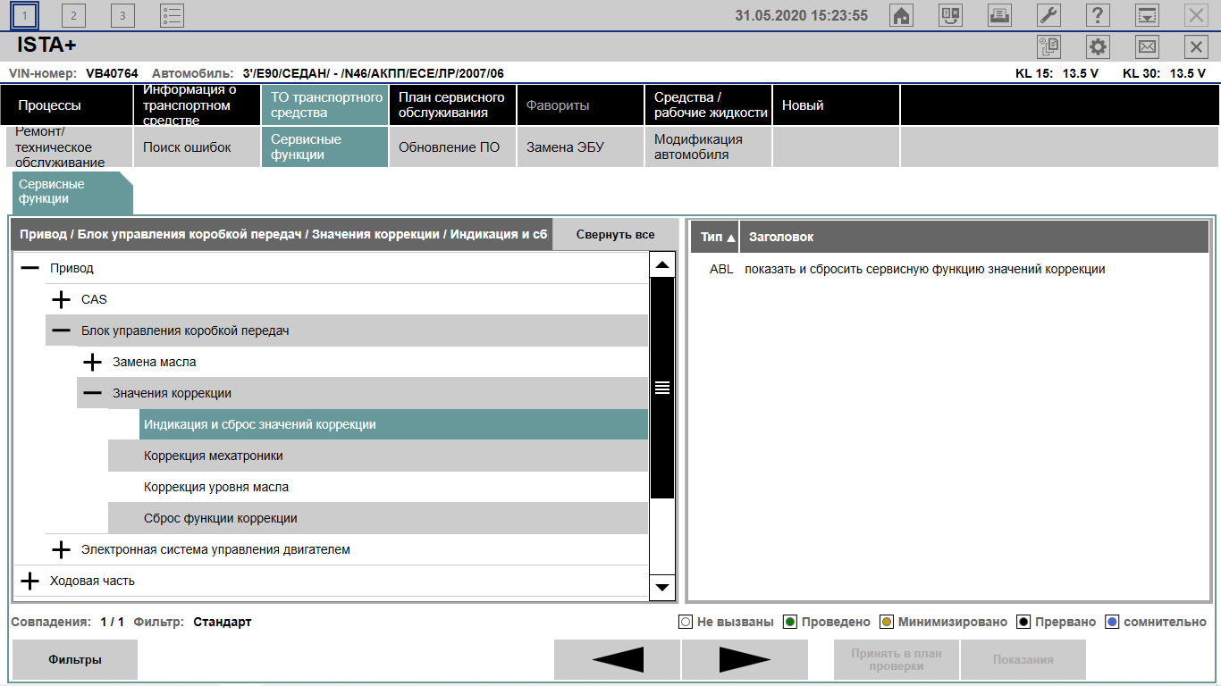Image resolution: width=1221 pixels, height=686 pixels.
Task: Expand the Замена масла node
Action: pos(92,362)
